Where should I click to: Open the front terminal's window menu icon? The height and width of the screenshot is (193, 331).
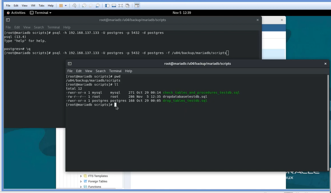tap(70, 64)
